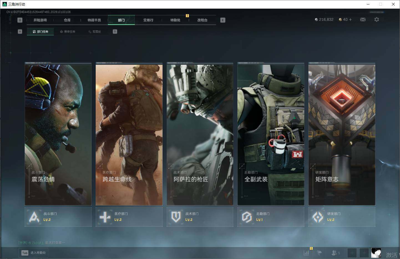400x259 pixels.
Task: Open the settings gear icon
Action: click(x=376, y=19)
